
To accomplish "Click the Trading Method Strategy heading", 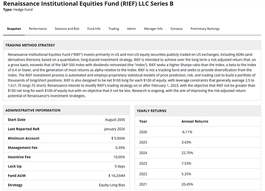I will point(30,45).
